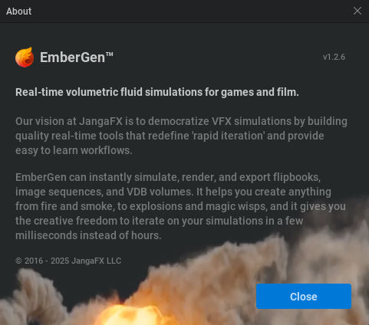369x325 pixels.
Task: Click the EmberGen product name text
Action: (x=72, y=57)
